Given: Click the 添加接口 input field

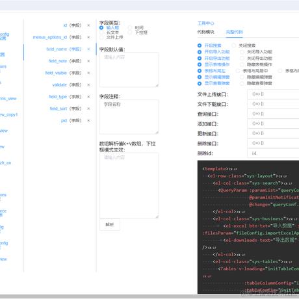Looking at the screenshot, I should pyautogui.click(x=273, y=123).
